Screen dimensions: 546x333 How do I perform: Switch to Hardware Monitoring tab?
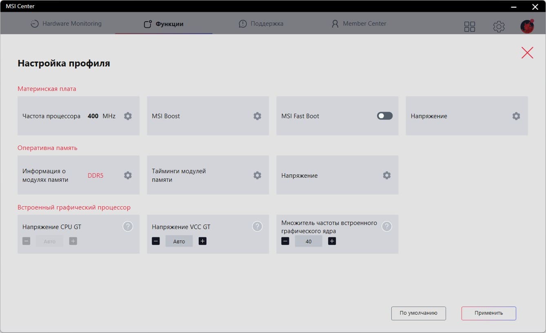coord(66,24)
